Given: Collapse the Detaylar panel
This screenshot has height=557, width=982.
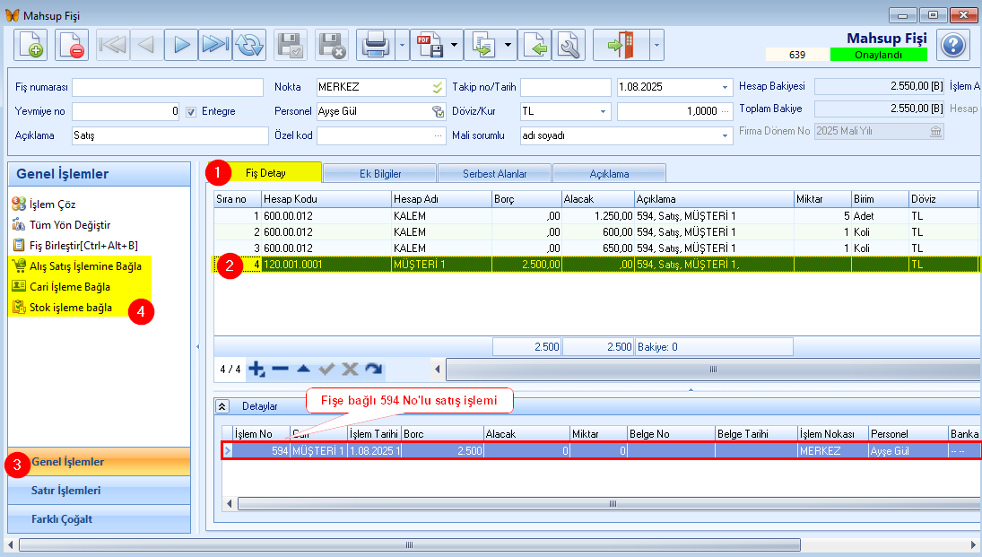Looking at the screenshot, I should tap(223, 406).
